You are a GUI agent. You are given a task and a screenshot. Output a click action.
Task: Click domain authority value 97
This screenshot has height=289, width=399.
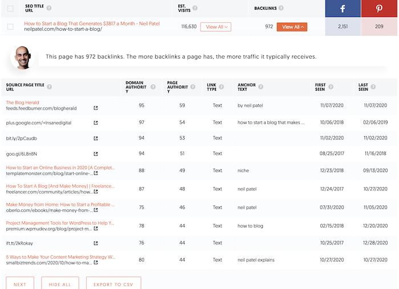click(141, 123)
